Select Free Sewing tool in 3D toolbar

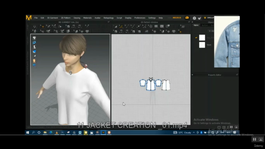pos(79,26)
